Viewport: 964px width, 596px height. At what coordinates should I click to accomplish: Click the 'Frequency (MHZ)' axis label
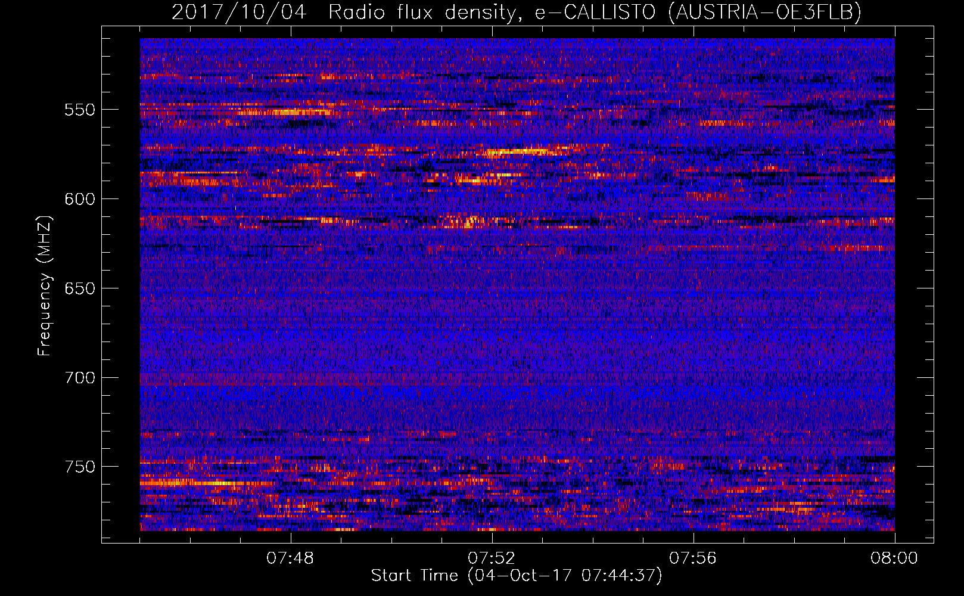point(45,285)
